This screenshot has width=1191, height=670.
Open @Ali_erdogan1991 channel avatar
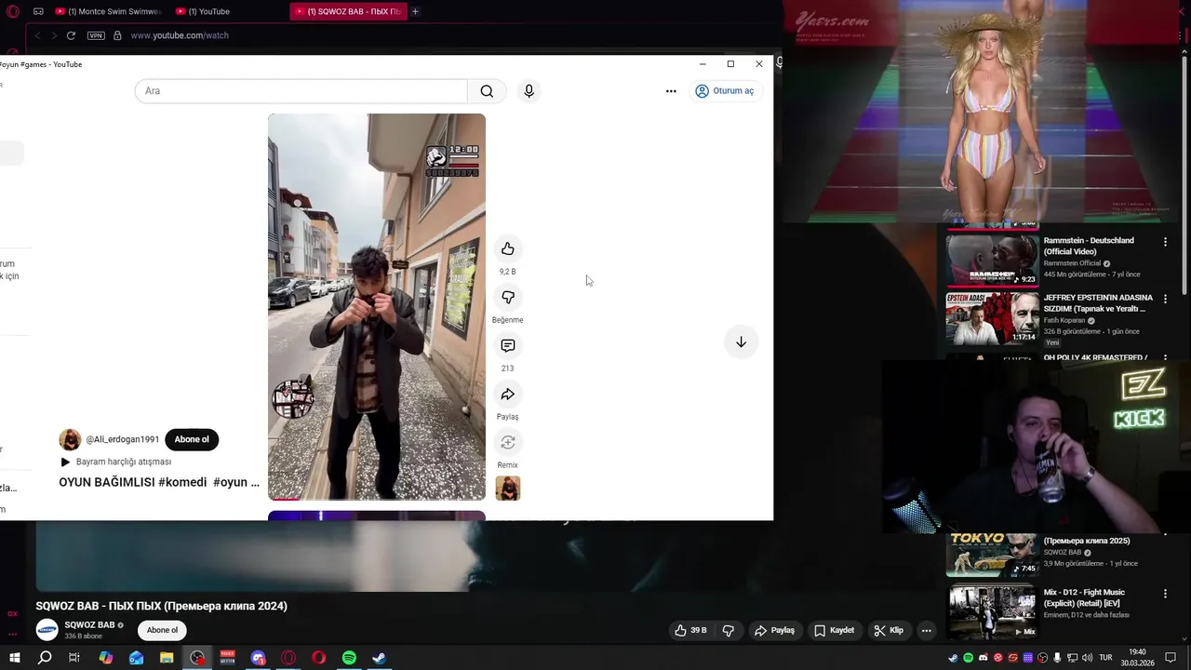tap(70, 439)
